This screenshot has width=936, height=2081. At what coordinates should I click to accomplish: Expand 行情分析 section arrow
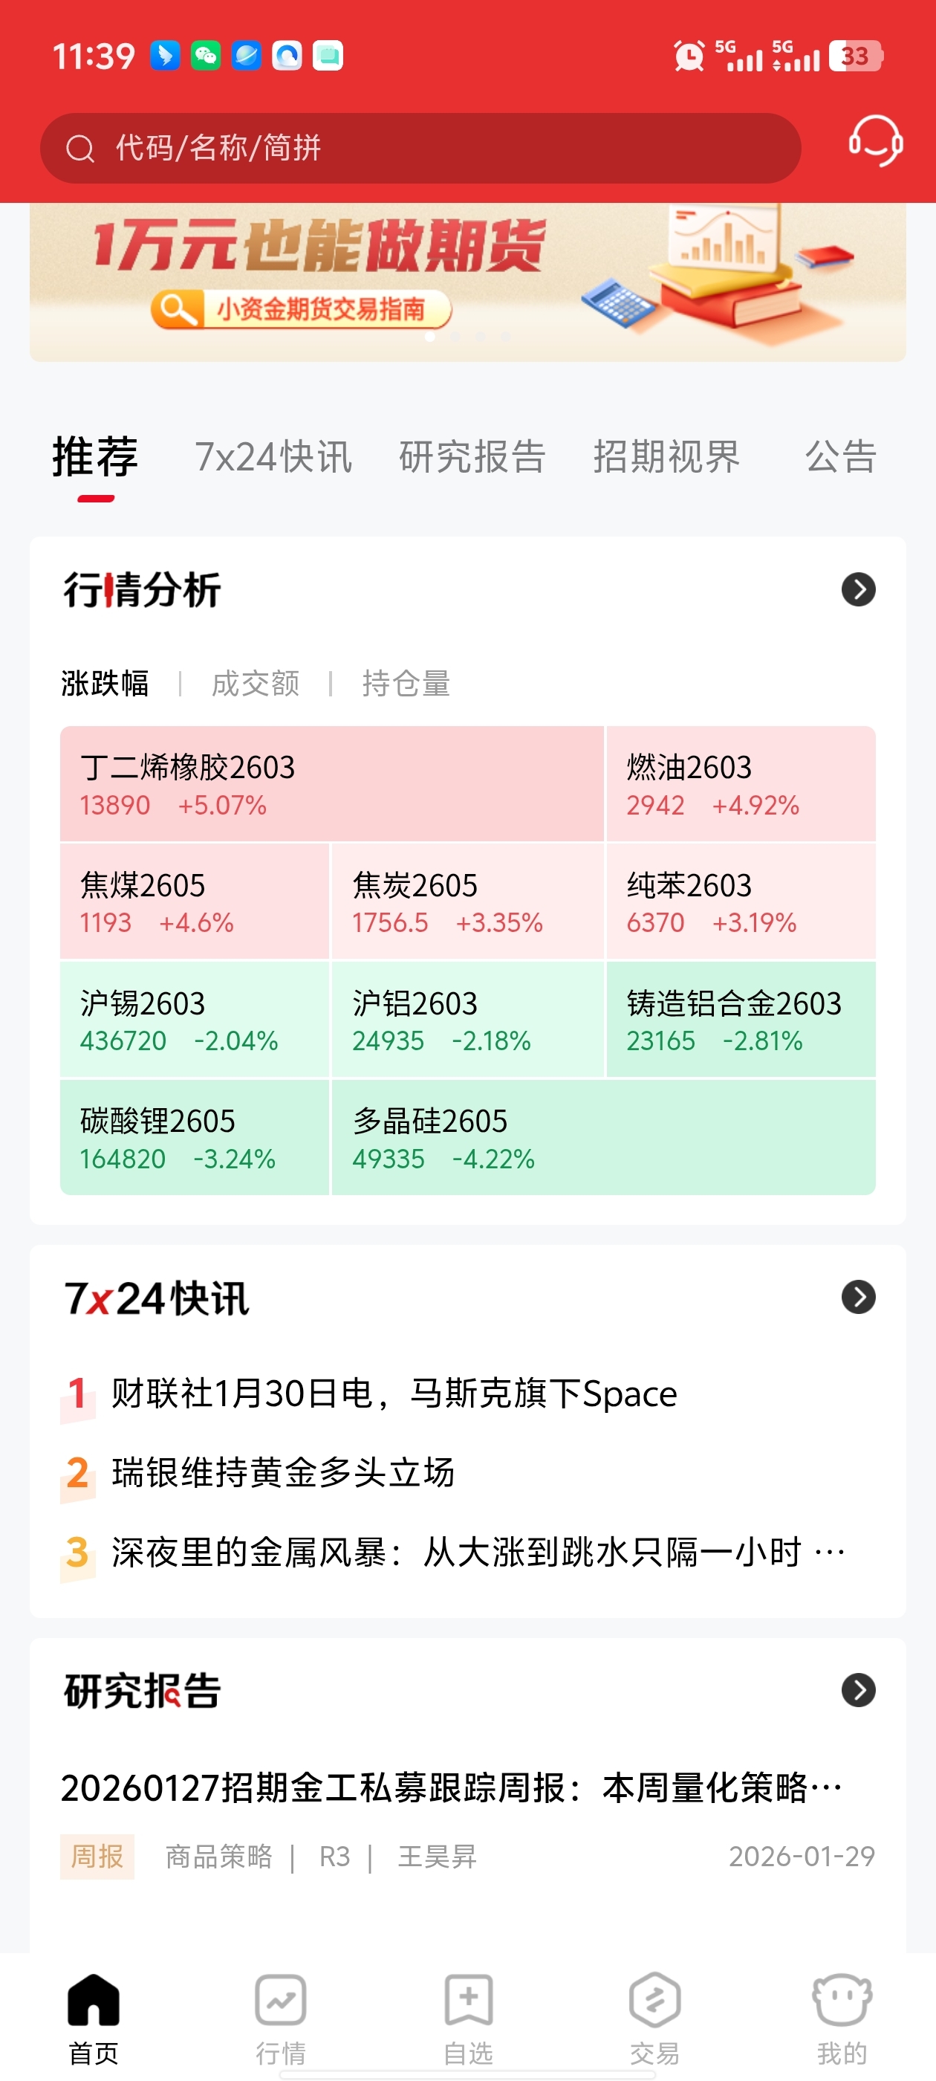(859, 589)
